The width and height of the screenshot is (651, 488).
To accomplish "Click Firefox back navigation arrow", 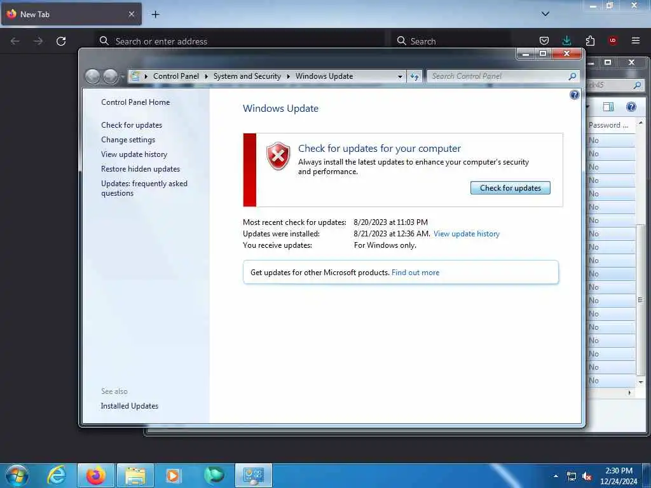I will click(x=15, y=41).
